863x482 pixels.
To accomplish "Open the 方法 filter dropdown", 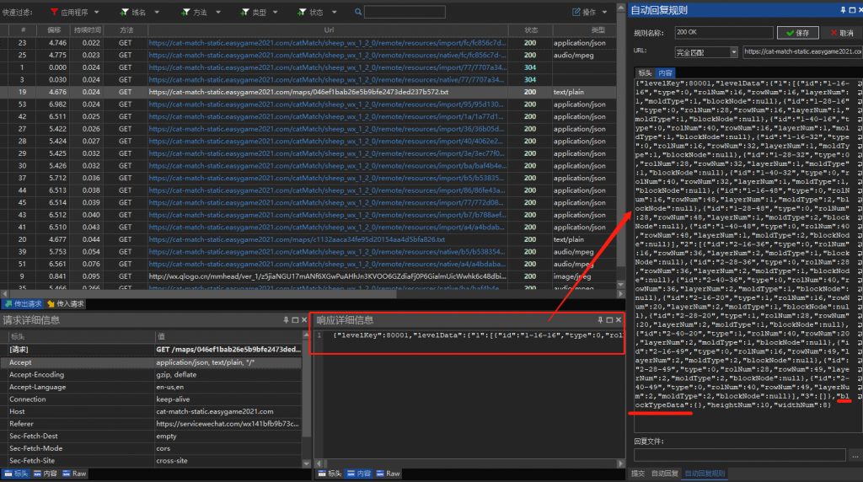I will pyautogui.click(x=200, y=13).
